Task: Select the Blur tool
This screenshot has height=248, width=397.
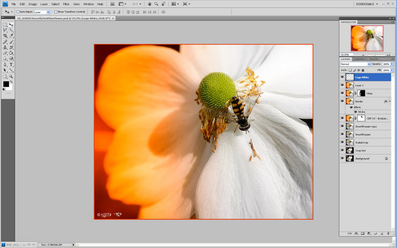Action: [5, 59]
